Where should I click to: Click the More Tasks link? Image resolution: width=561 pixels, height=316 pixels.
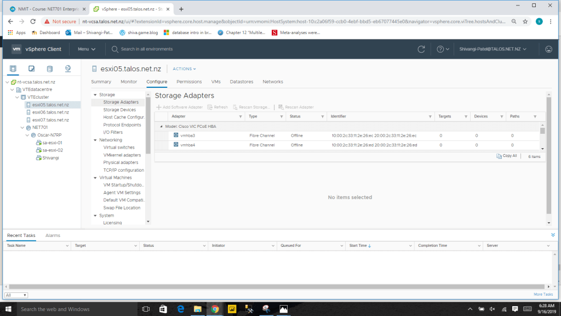click(543, 295)
